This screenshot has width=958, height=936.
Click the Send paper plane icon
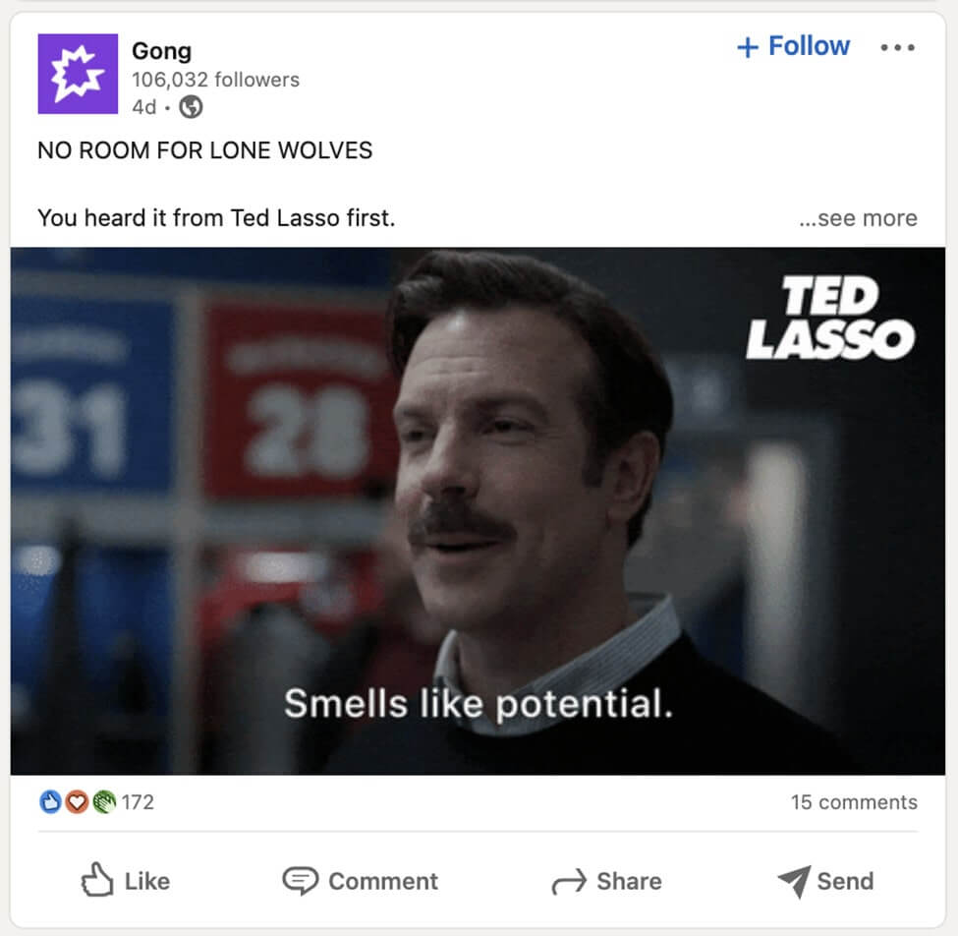click(x=794, y=881)
